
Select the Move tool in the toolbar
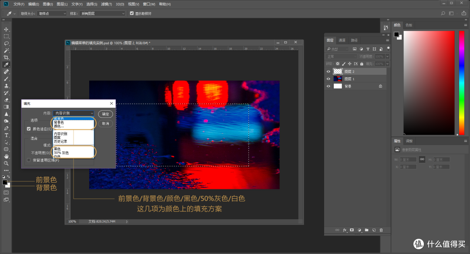(6, 29)
